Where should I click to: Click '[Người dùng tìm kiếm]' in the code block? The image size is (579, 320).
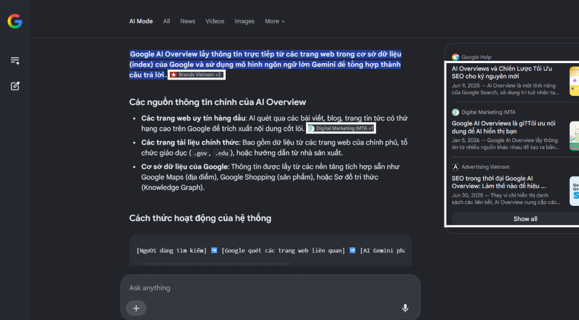coord(172,251)
